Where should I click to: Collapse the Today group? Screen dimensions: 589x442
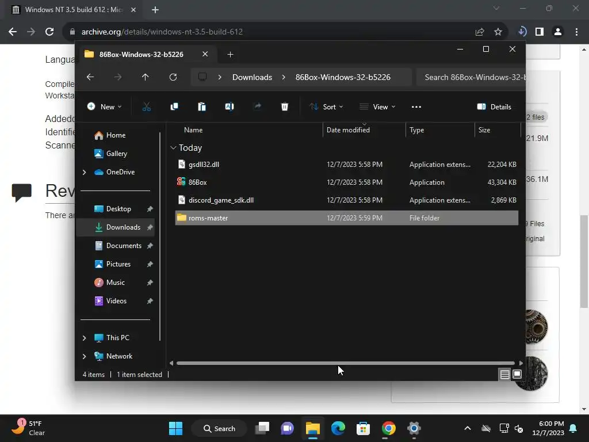point(173,148)
